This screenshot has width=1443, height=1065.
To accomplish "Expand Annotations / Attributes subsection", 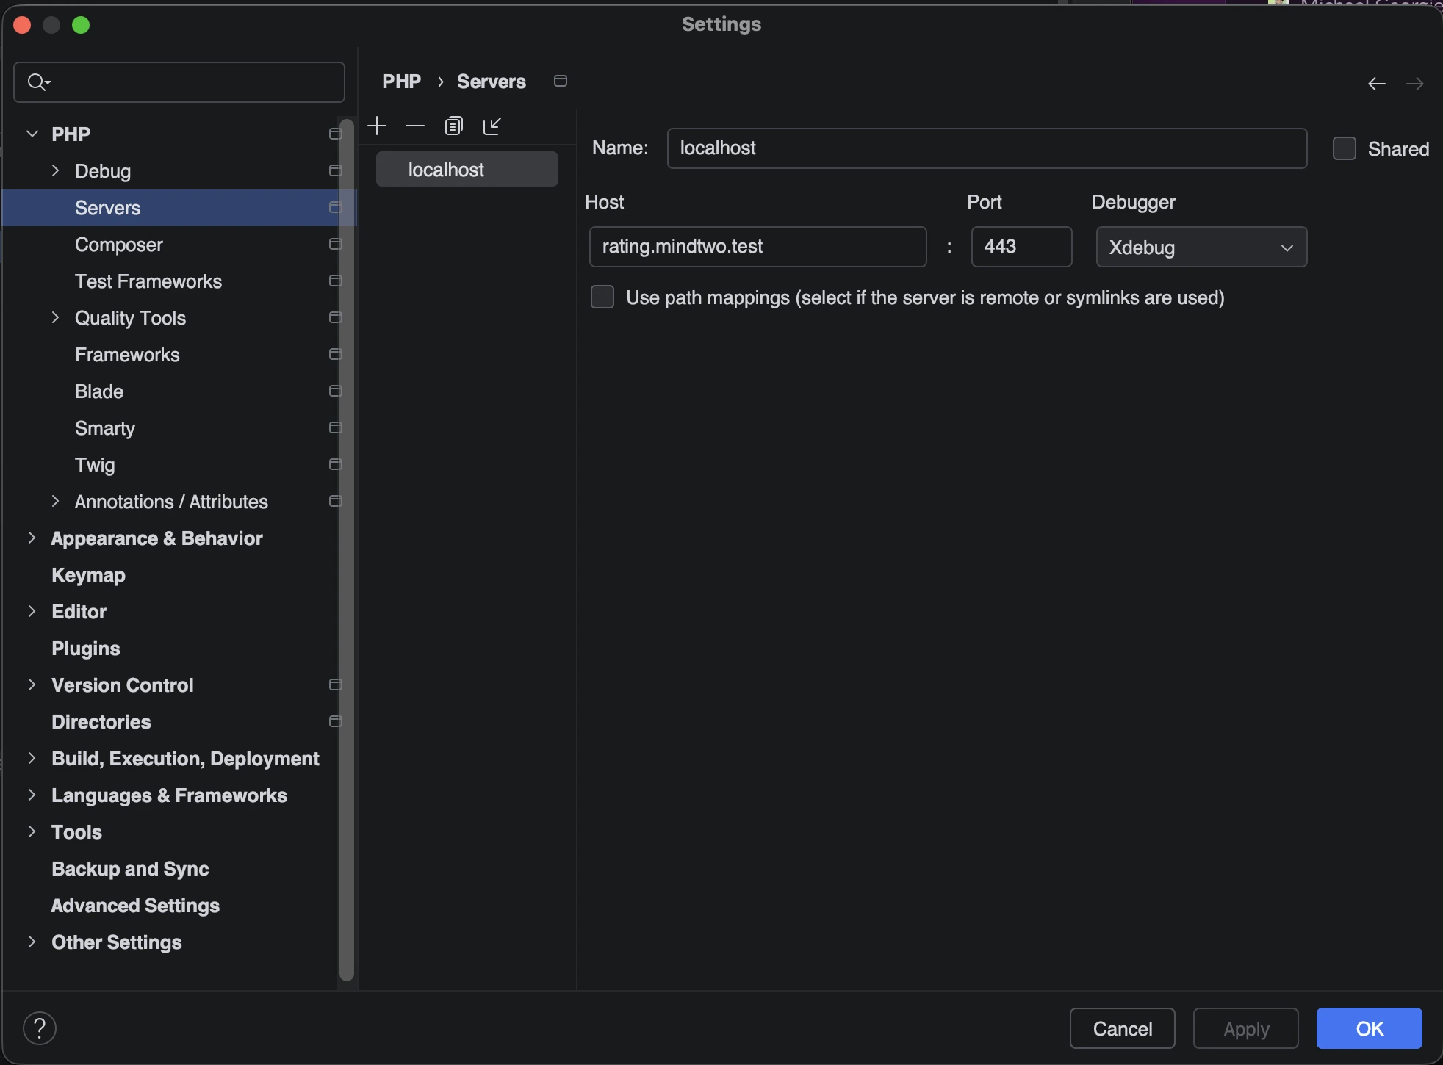I will point(55,501).
